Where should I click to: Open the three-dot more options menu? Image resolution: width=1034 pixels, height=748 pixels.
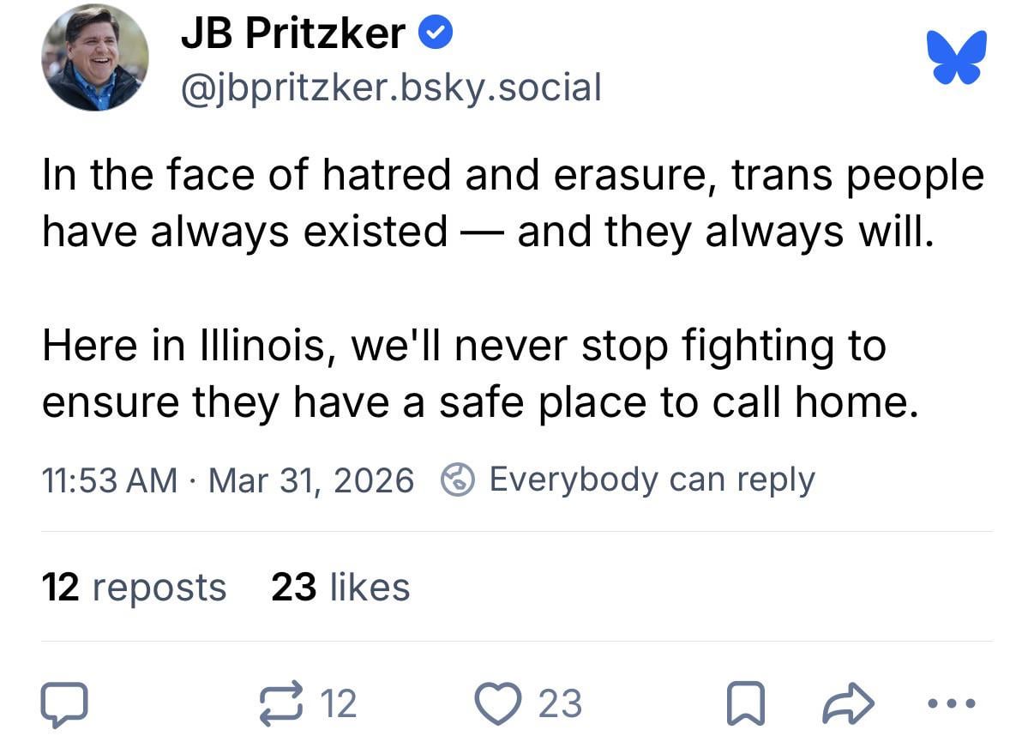point(952,703)
